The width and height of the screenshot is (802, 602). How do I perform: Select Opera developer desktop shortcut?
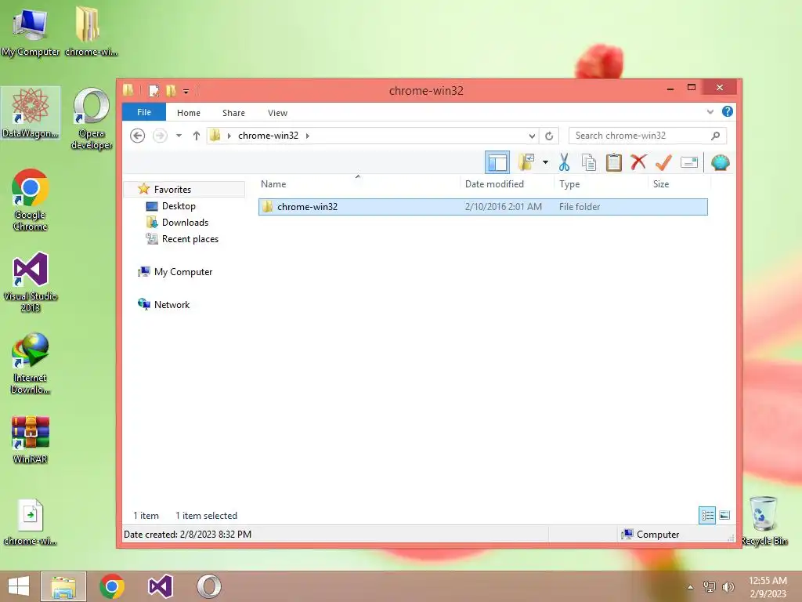point(92,119)
